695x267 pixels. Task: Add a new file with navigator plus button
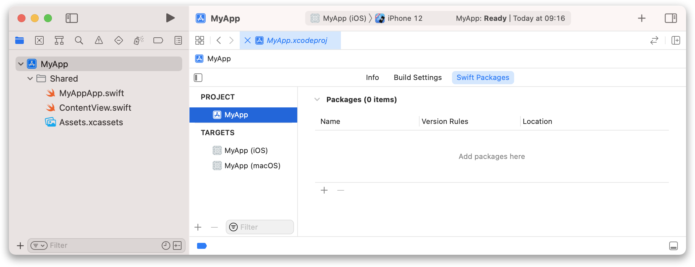click(x=20, y=246)
